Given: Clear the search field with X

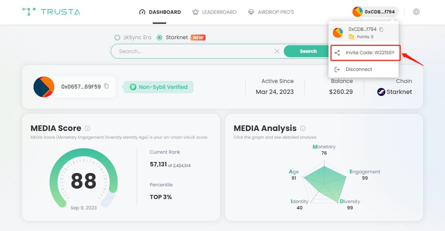Looking at the screenshot, I should coord(277,51).
